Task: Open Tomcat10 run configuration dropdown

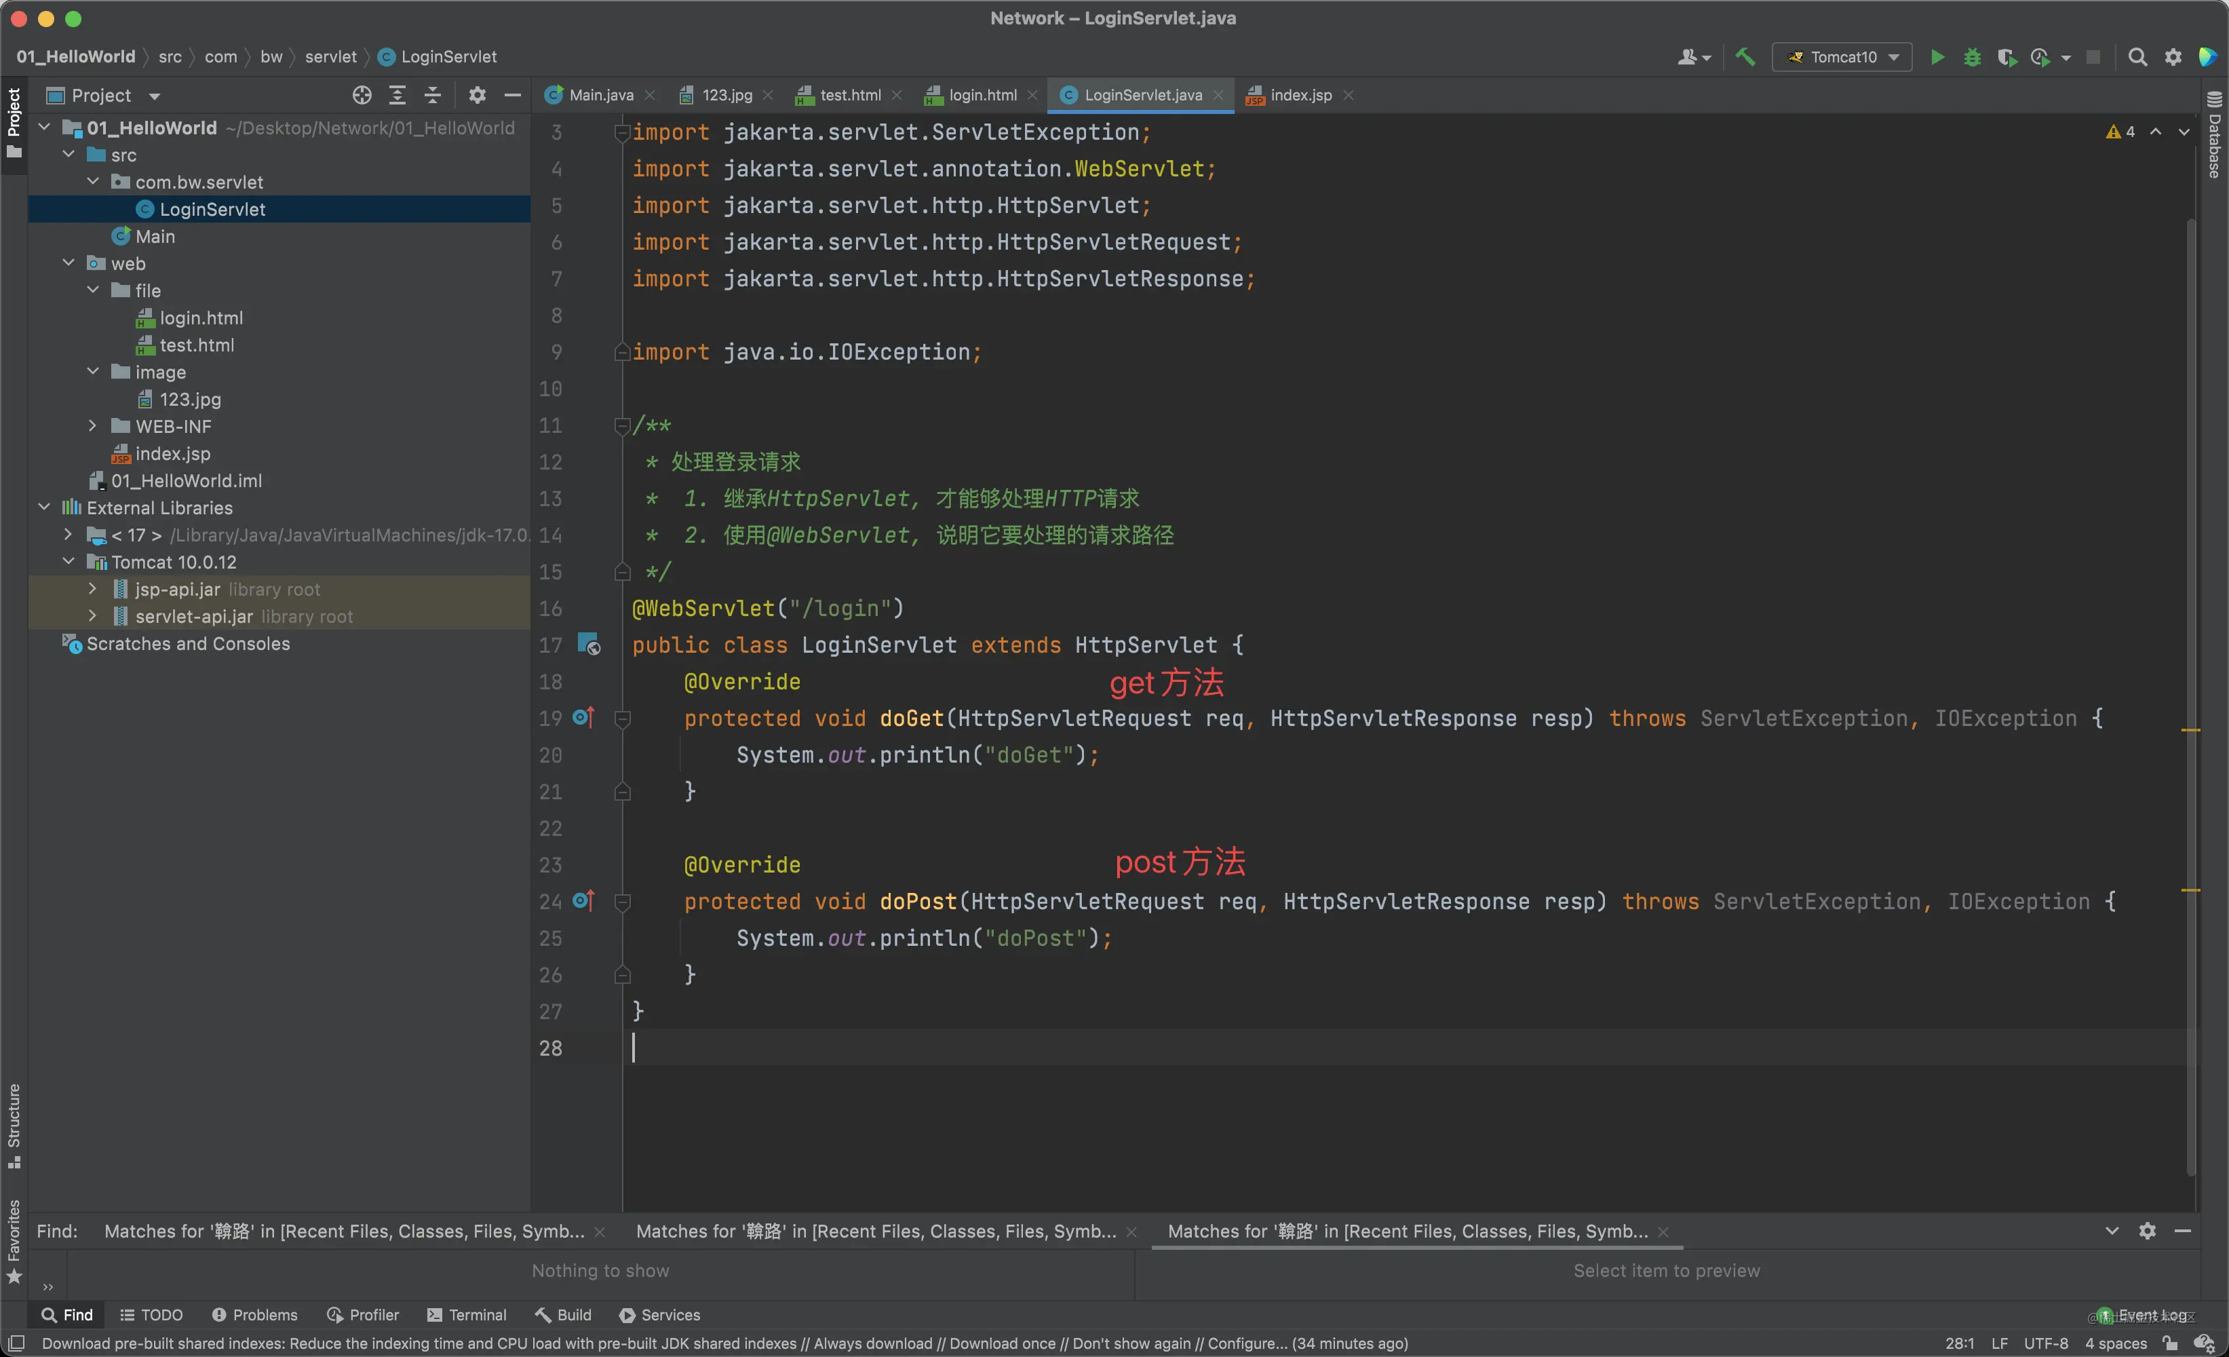Action: [1842, 57]
